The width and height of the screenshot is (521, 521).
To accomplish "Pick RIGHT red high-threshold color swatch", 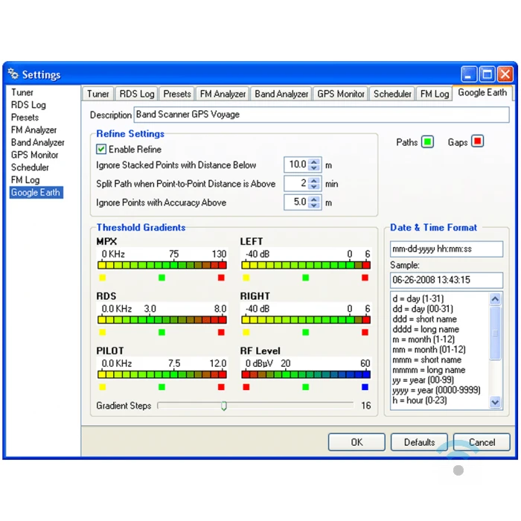I will (x=365, y=332).
